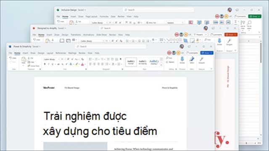The image size is (269, 151).
Task: Toggle Italic formatting in Word
Action: coord(49,64)
